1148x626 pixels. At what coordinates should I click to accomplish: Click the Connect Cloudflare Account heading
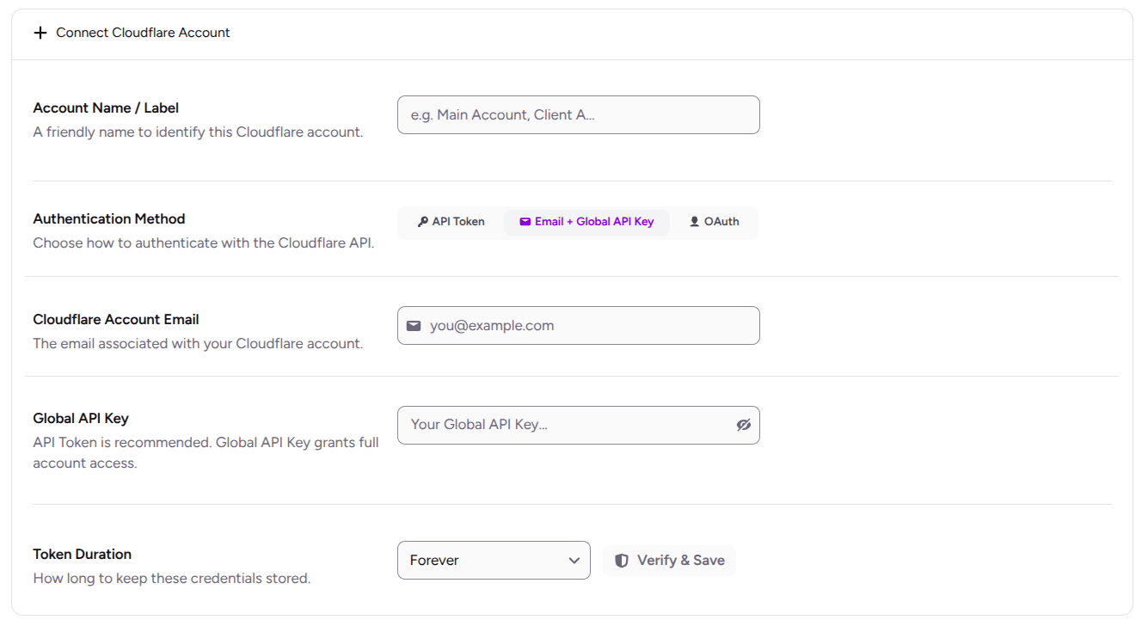(x=143, y=33)
